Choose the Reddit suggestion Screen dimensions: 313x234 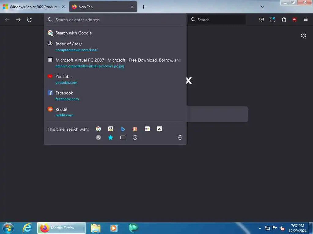click(115, 112)
